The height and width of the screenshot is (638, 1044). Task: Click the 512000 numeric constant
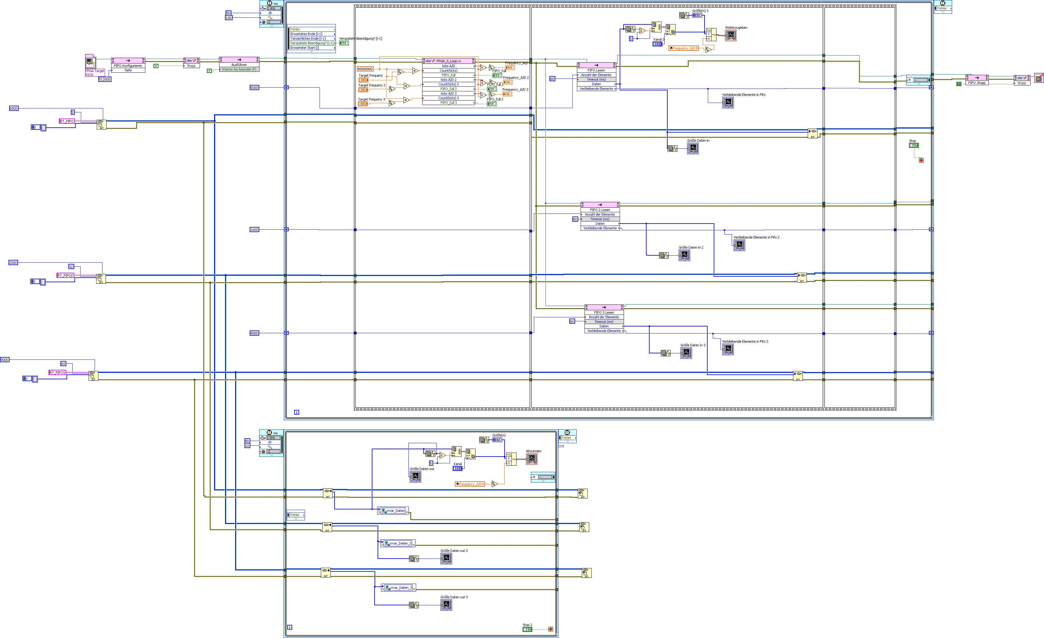[105, 79]
